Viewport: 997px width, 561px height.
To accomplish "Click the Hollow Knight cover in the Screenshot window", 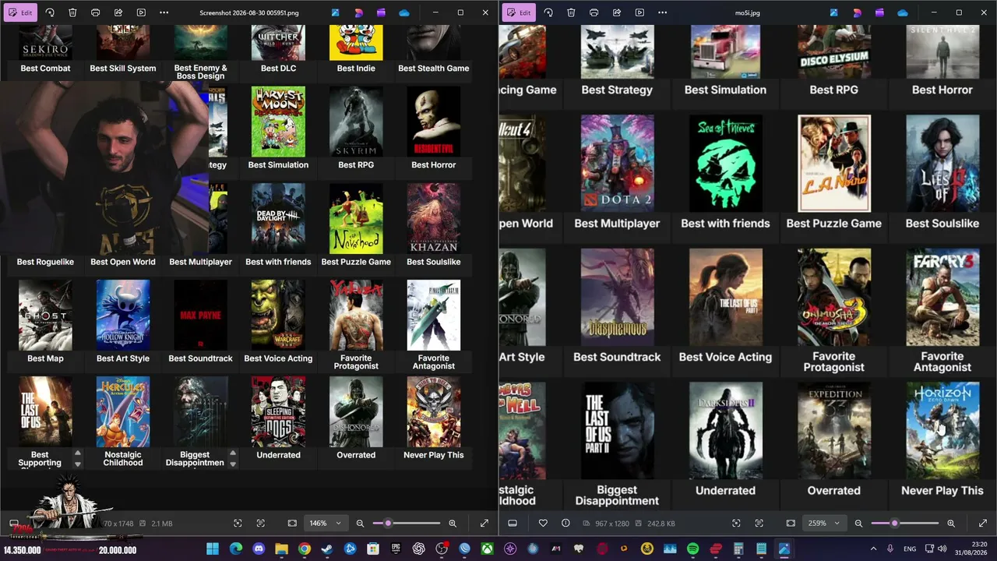I will [123, 315].
